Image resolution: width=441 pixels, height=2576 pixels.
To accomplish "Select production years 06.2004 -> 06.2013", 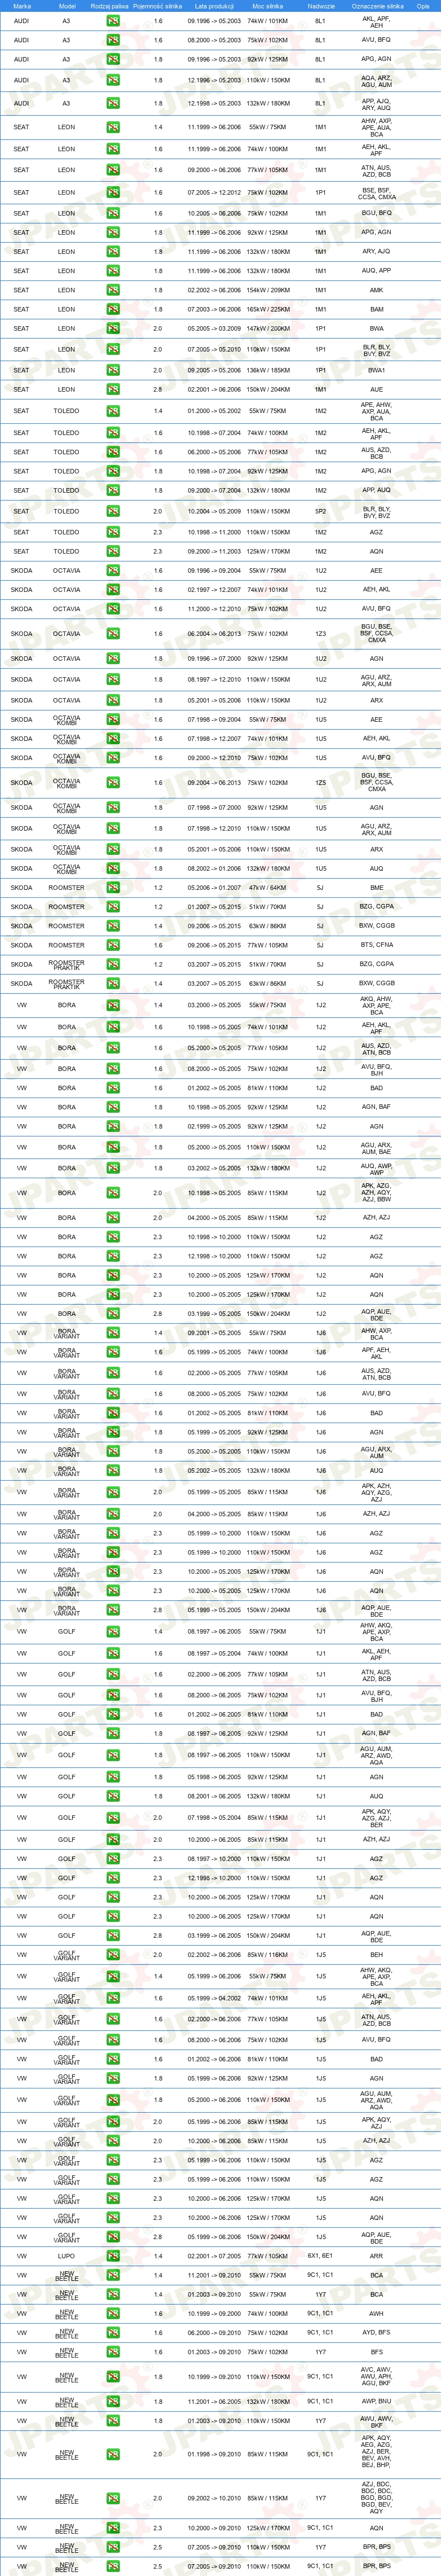I will point(214,633).
